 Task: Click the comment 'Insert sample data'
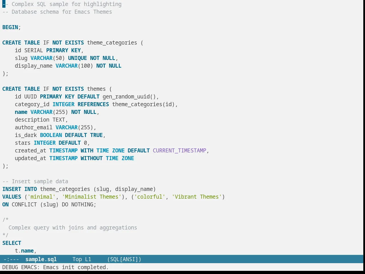tap(40, 181)
